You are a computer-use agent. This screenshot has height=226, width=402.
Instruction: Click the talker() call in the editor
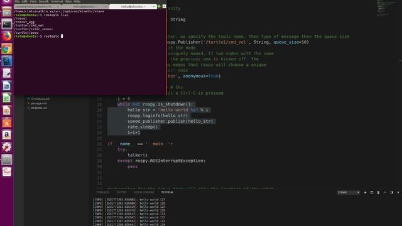click(x=138, y=155)
